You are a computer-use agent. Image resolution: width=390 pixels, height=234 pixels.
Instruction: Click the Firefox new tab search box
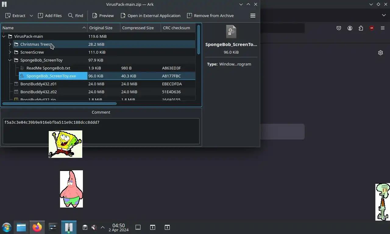tap(282, 132)
